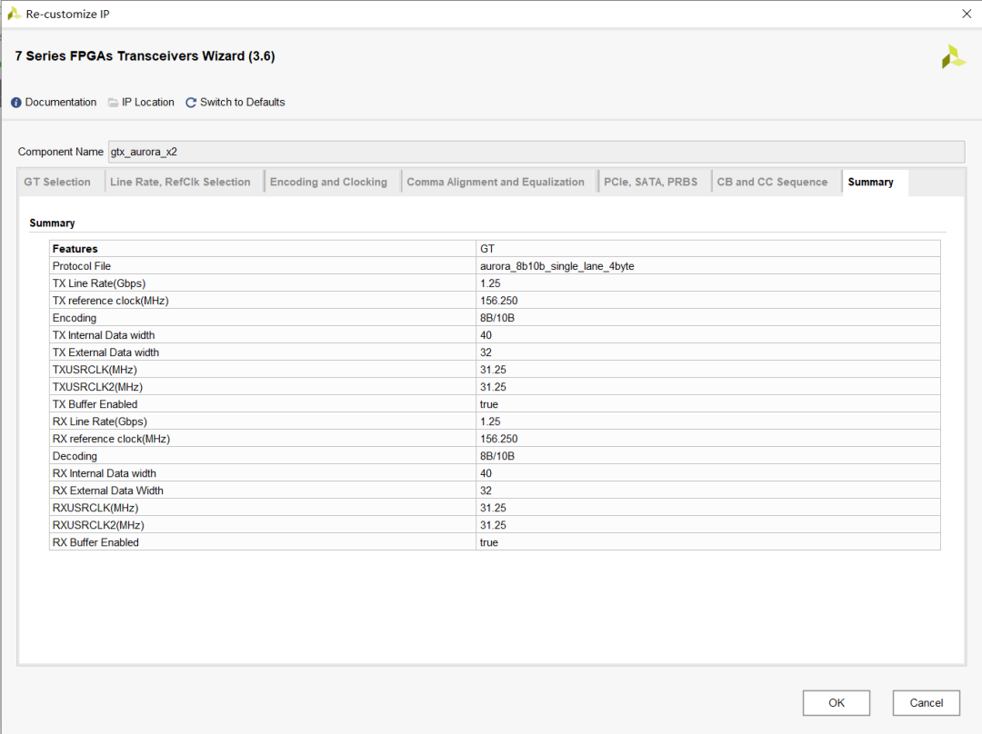
Task: Click the IP Location folder icon
Action: 112,102
